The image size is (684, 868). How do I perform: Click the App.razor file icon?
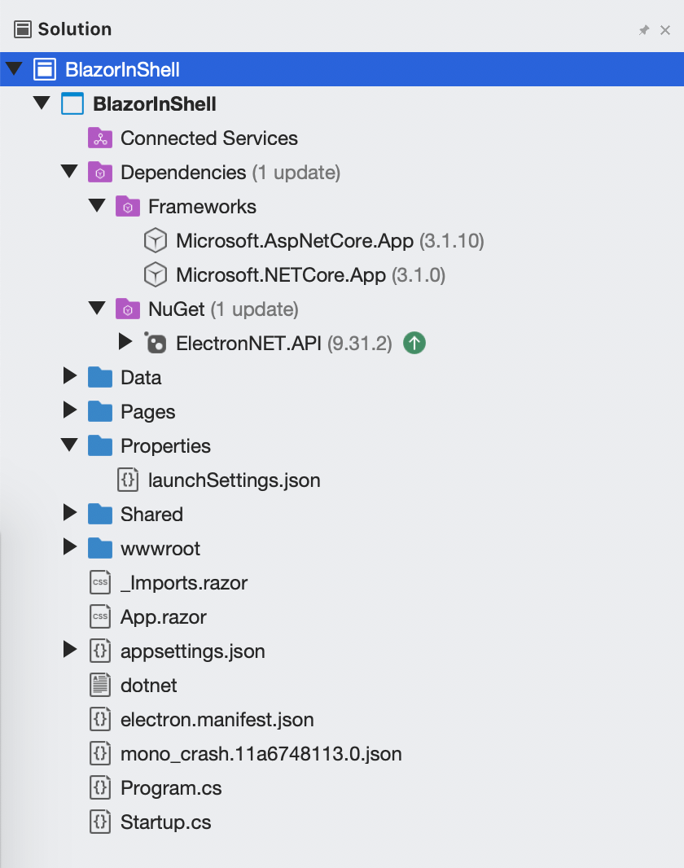click(x=100, y=616)
